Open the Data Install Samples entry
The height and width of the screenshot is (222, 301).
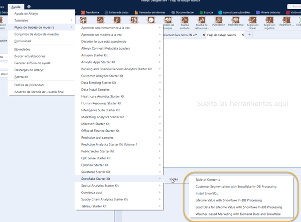pyautogui.click(x=119, y=90)
